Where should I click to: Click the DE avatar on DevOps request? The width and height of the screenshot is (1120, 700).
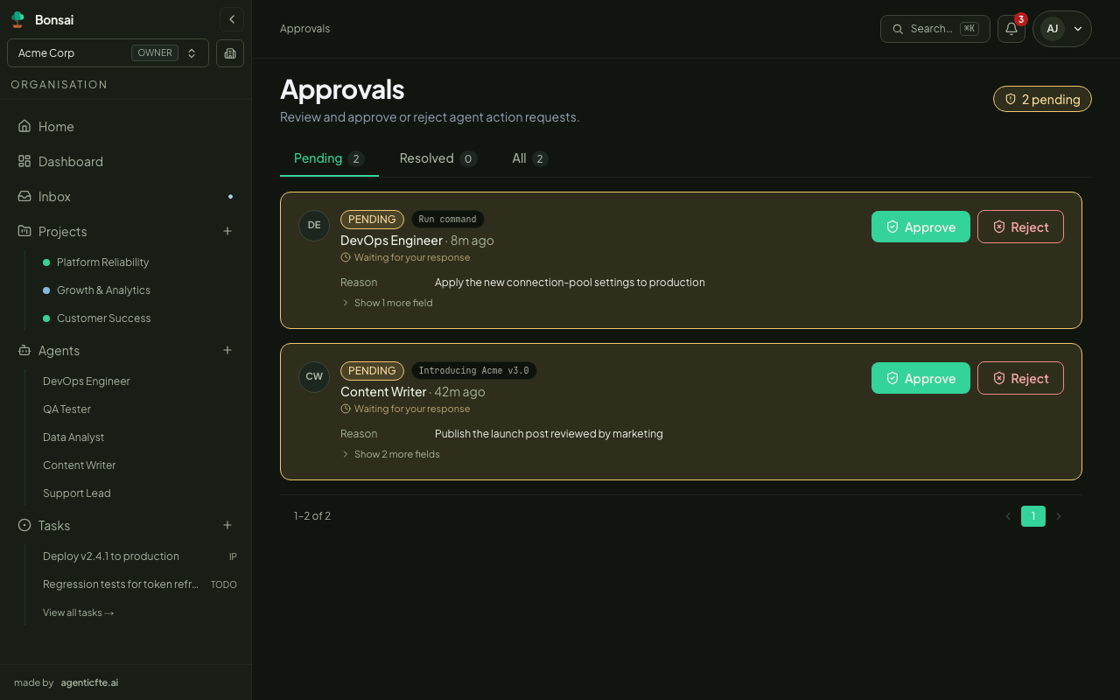coord(314,225)
